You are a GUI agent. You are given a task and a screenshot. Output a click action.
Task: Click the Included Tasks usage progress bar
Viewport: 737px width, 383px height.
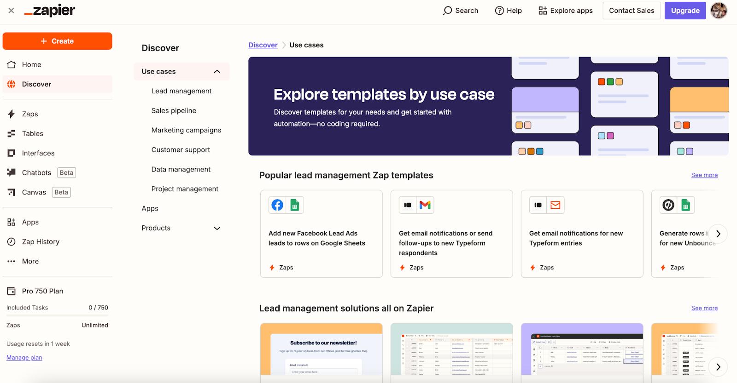click(x=58, y=315)
